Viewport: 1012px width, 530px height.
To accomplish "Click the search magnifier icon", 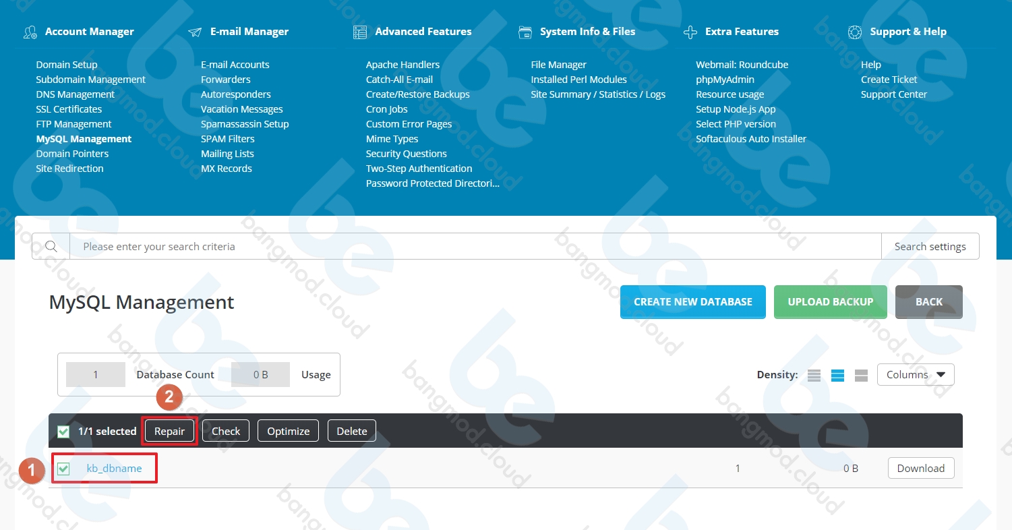I will (51, 246).
